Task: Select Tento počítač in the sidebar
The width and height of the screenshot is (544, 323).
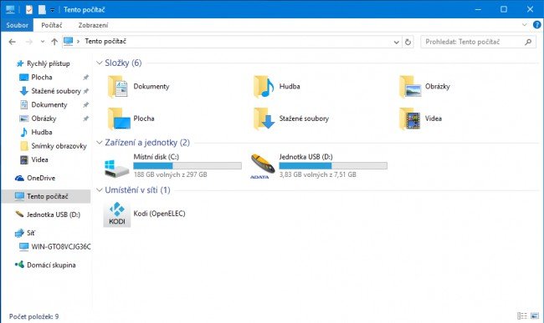Action: [x=46, y=196]
